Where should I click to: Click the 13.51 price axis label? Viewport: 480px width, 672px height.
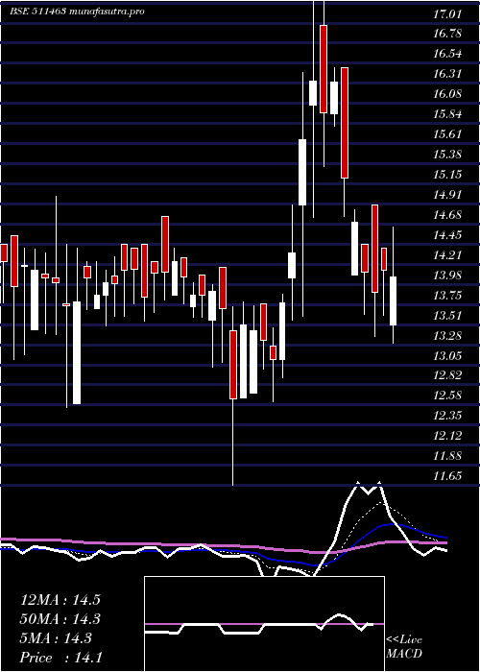(x=447, y=316)
